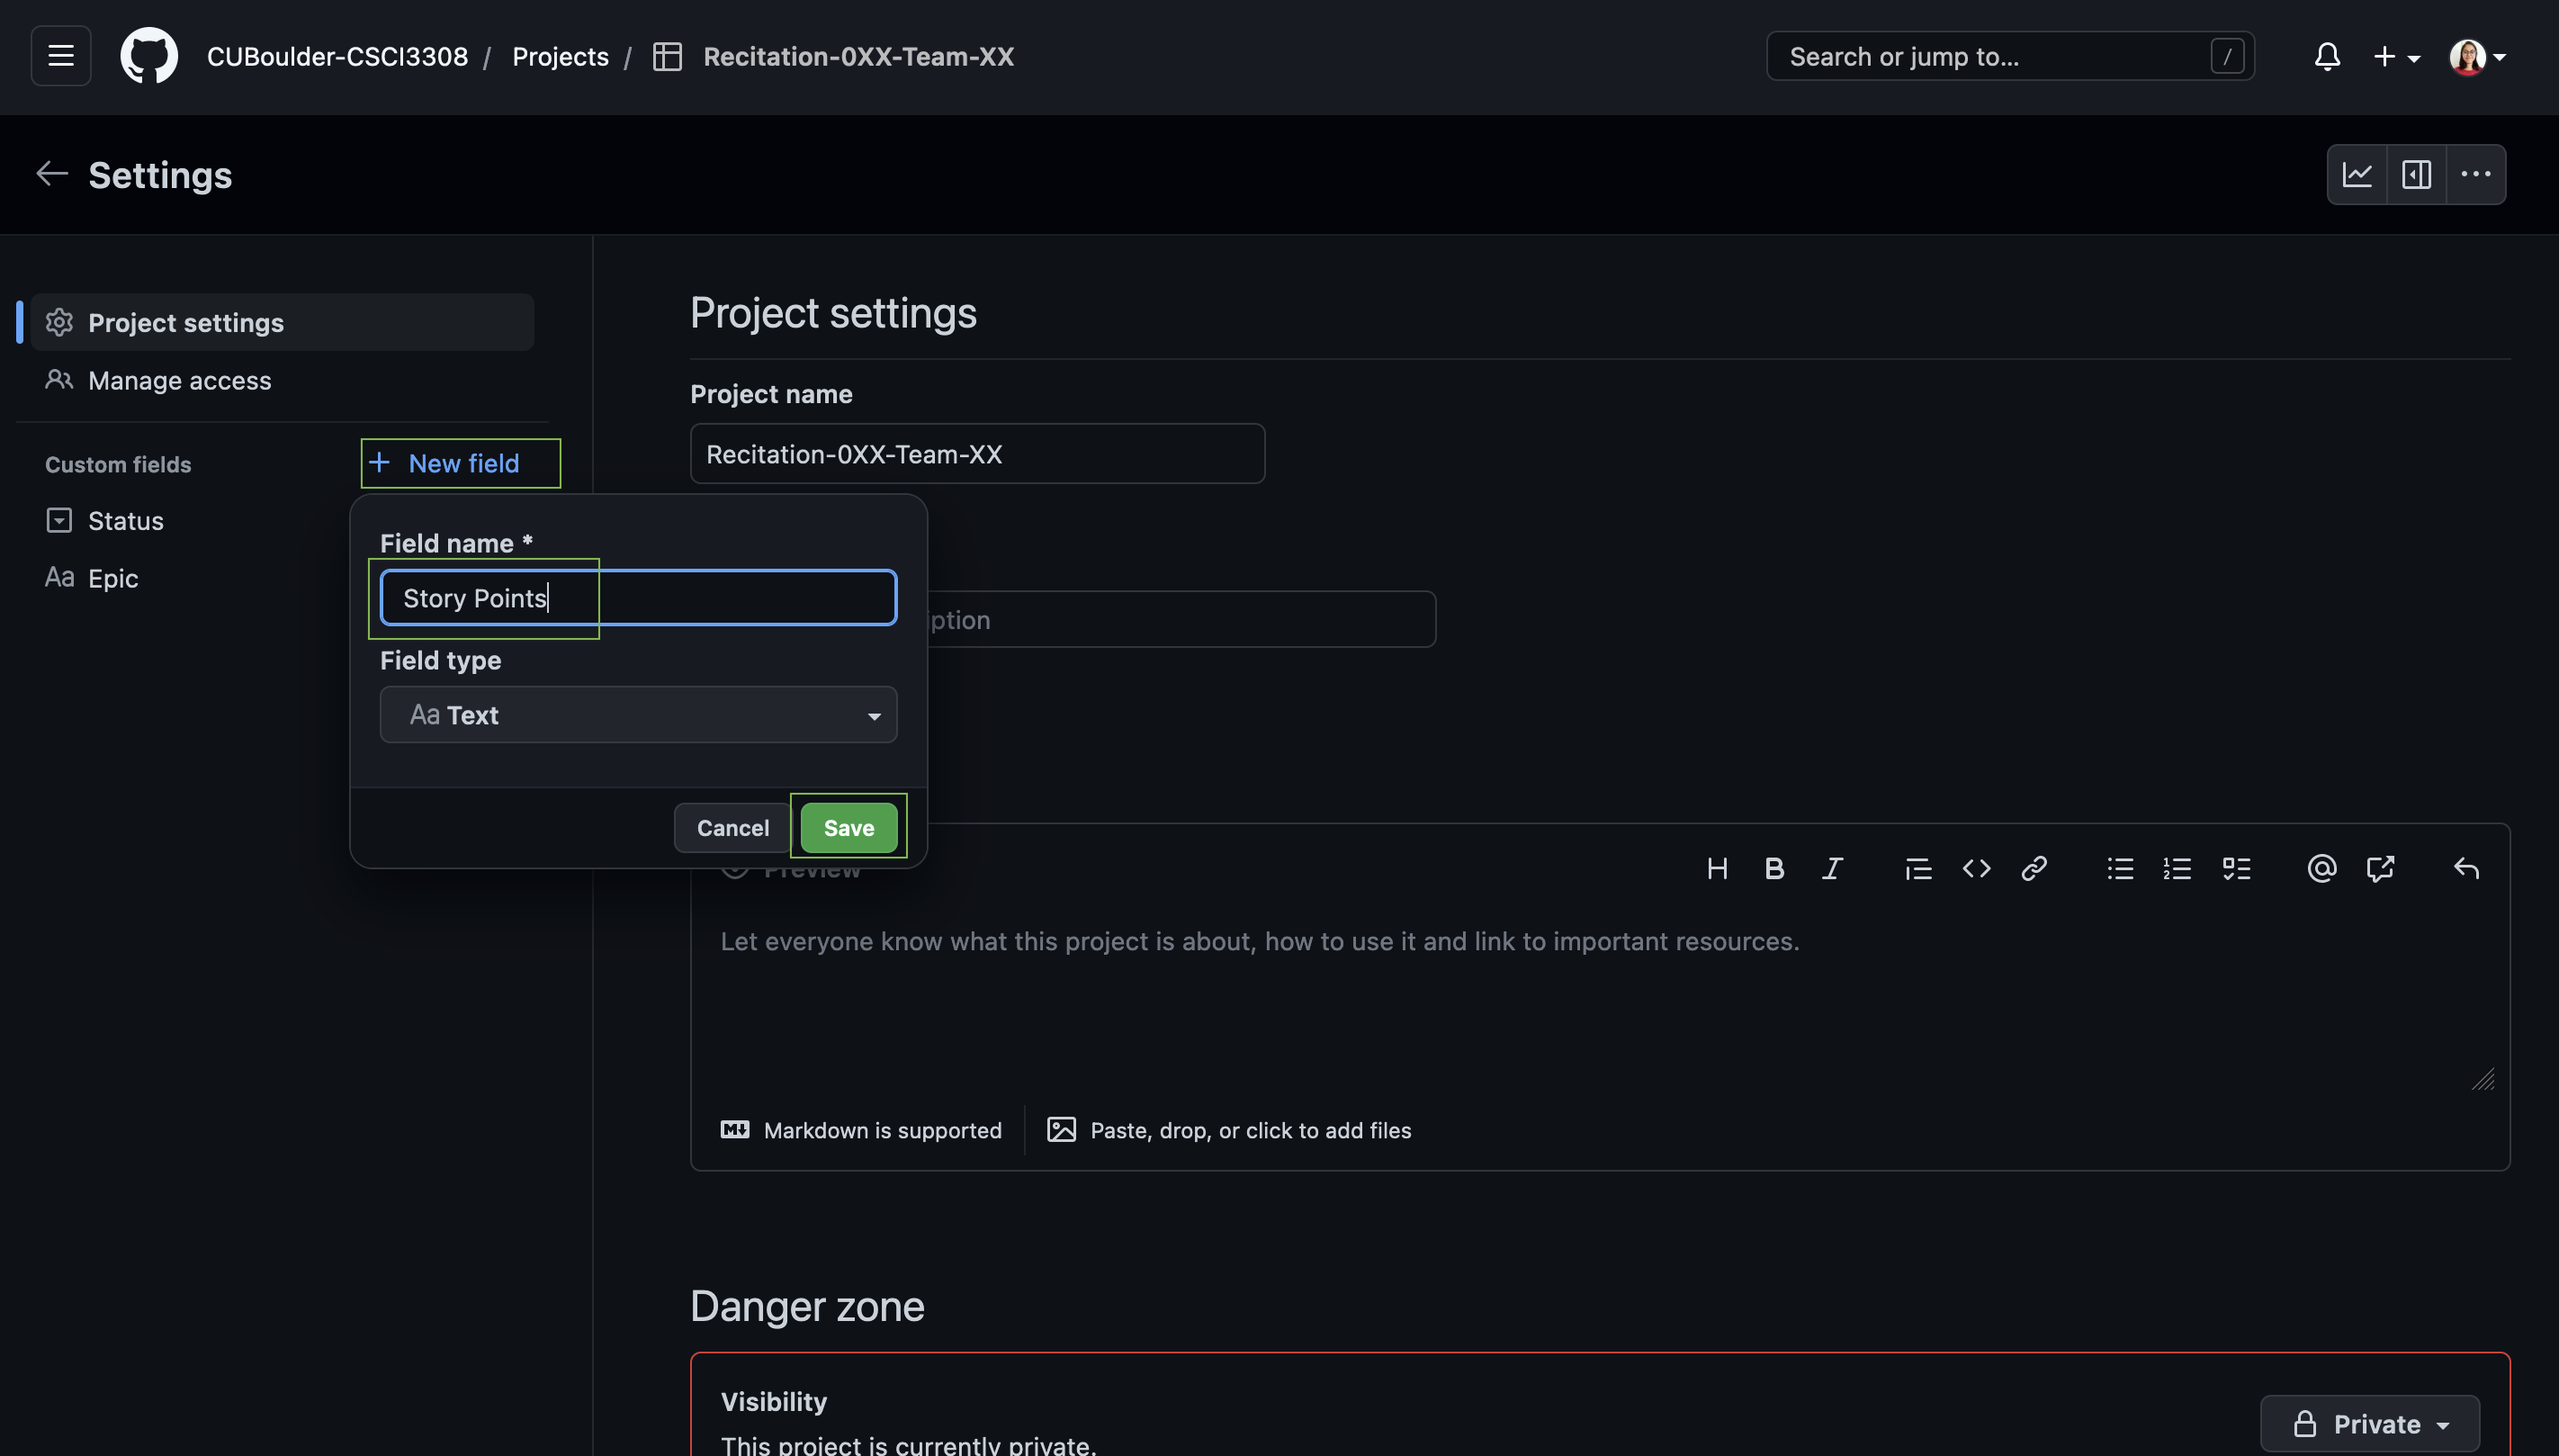Edit the Project name text box
The width and height of the screenshot is (2559, 1456).
click(977, 454)
